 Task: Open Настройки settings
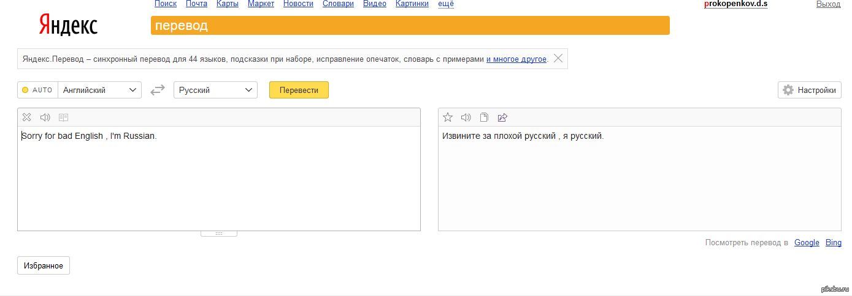[x=809, y=90]
